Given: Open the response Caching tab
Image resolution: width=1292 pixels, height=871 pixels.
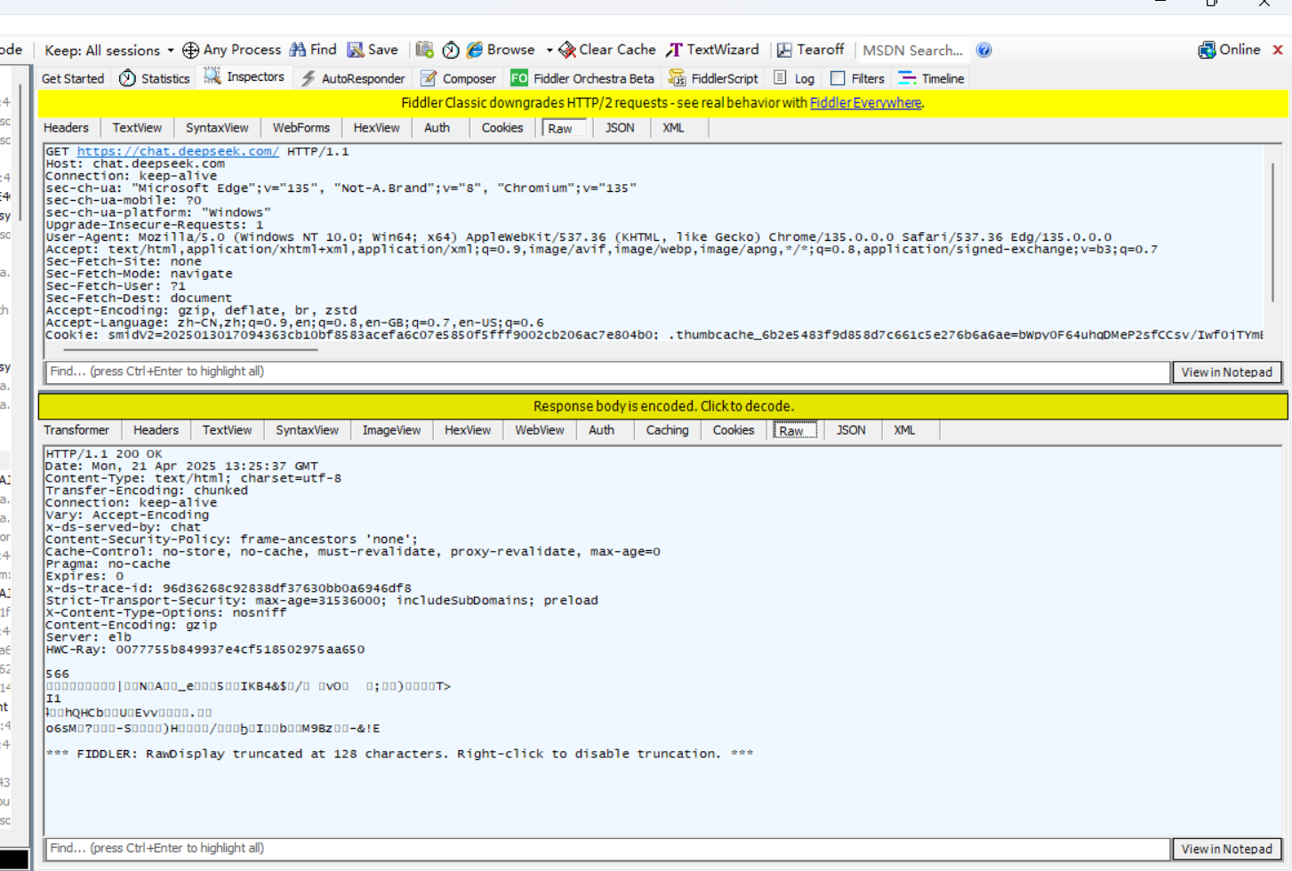Looking at the screenshot, I should tap(667, 430).
